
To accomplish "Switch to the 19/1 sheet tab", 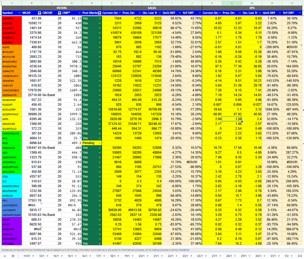I will point(127,256).
